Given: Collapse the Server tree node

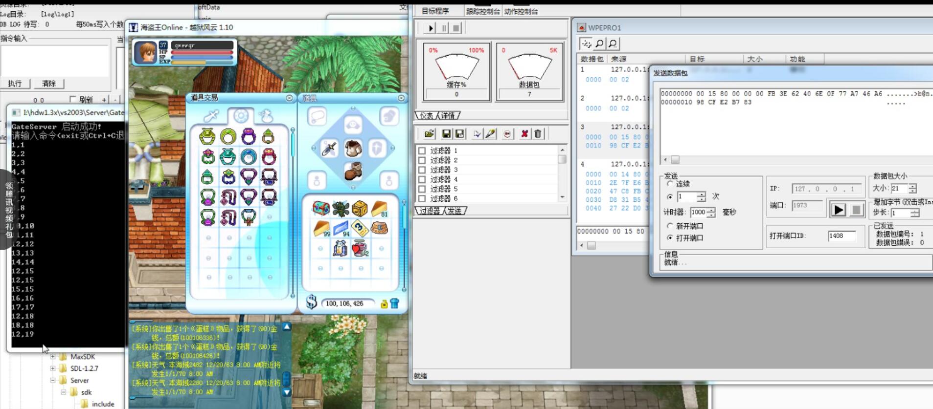Looking at the screenshot, I should (53, 380).
